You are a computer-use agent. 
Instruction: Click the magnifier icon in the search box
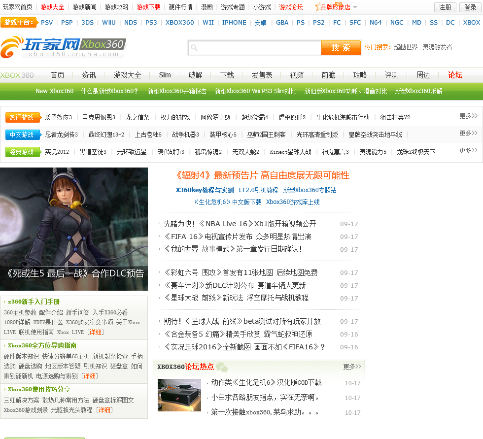point(194,48)
